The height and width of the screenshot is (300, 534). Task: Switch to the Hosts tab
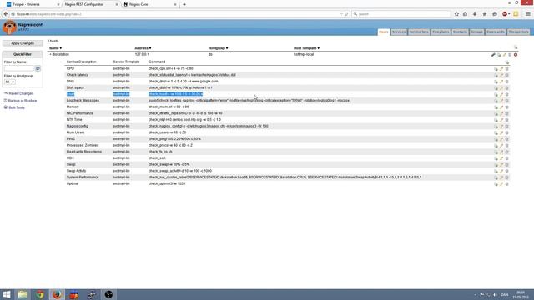click(x=384, y=32)
